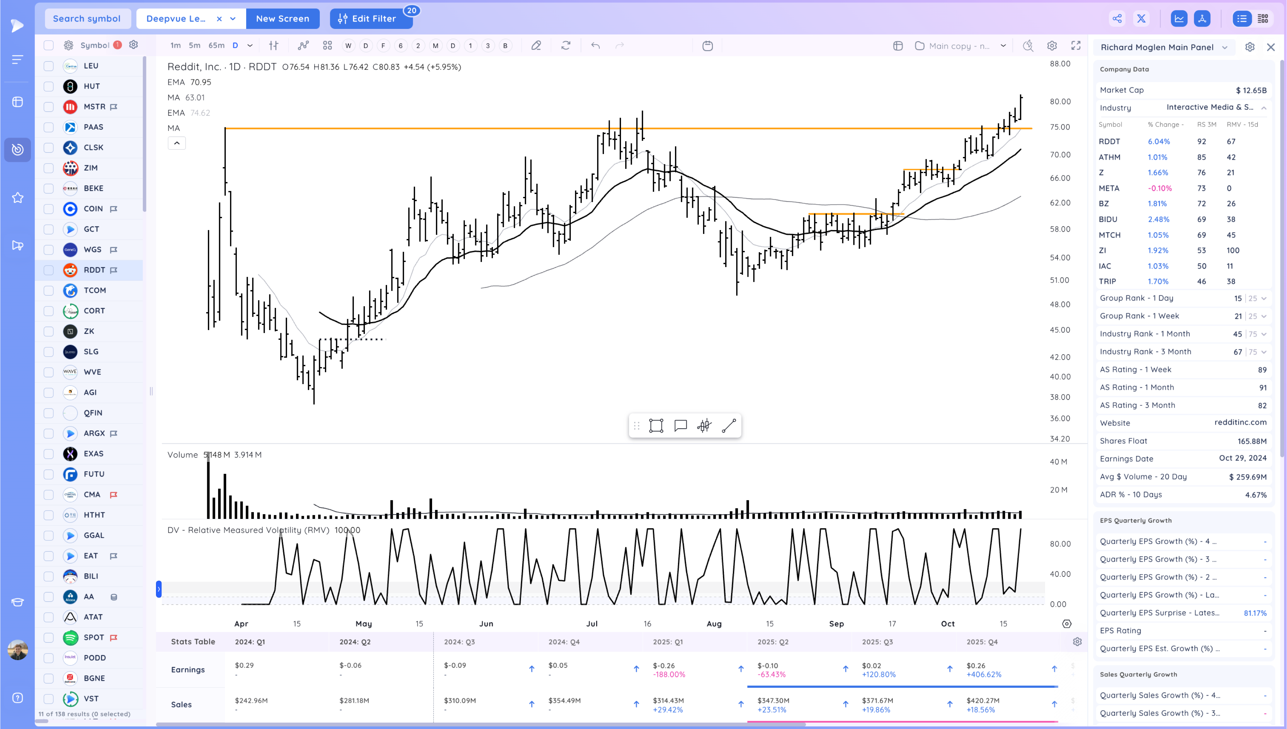The image size is (1287, 729).
Task: Open chart settings gear icon
Action: point(1052,46)
